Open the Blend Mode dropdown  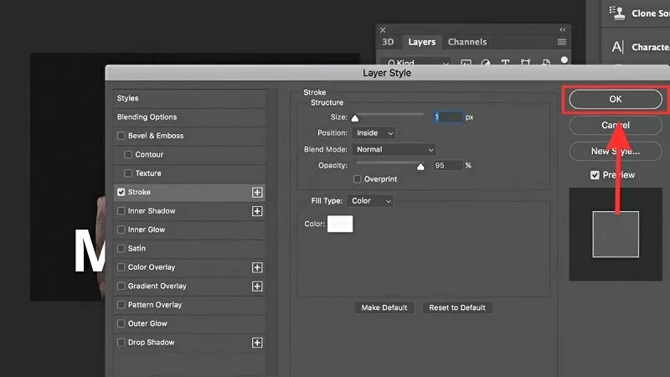[x=394, y=150]
